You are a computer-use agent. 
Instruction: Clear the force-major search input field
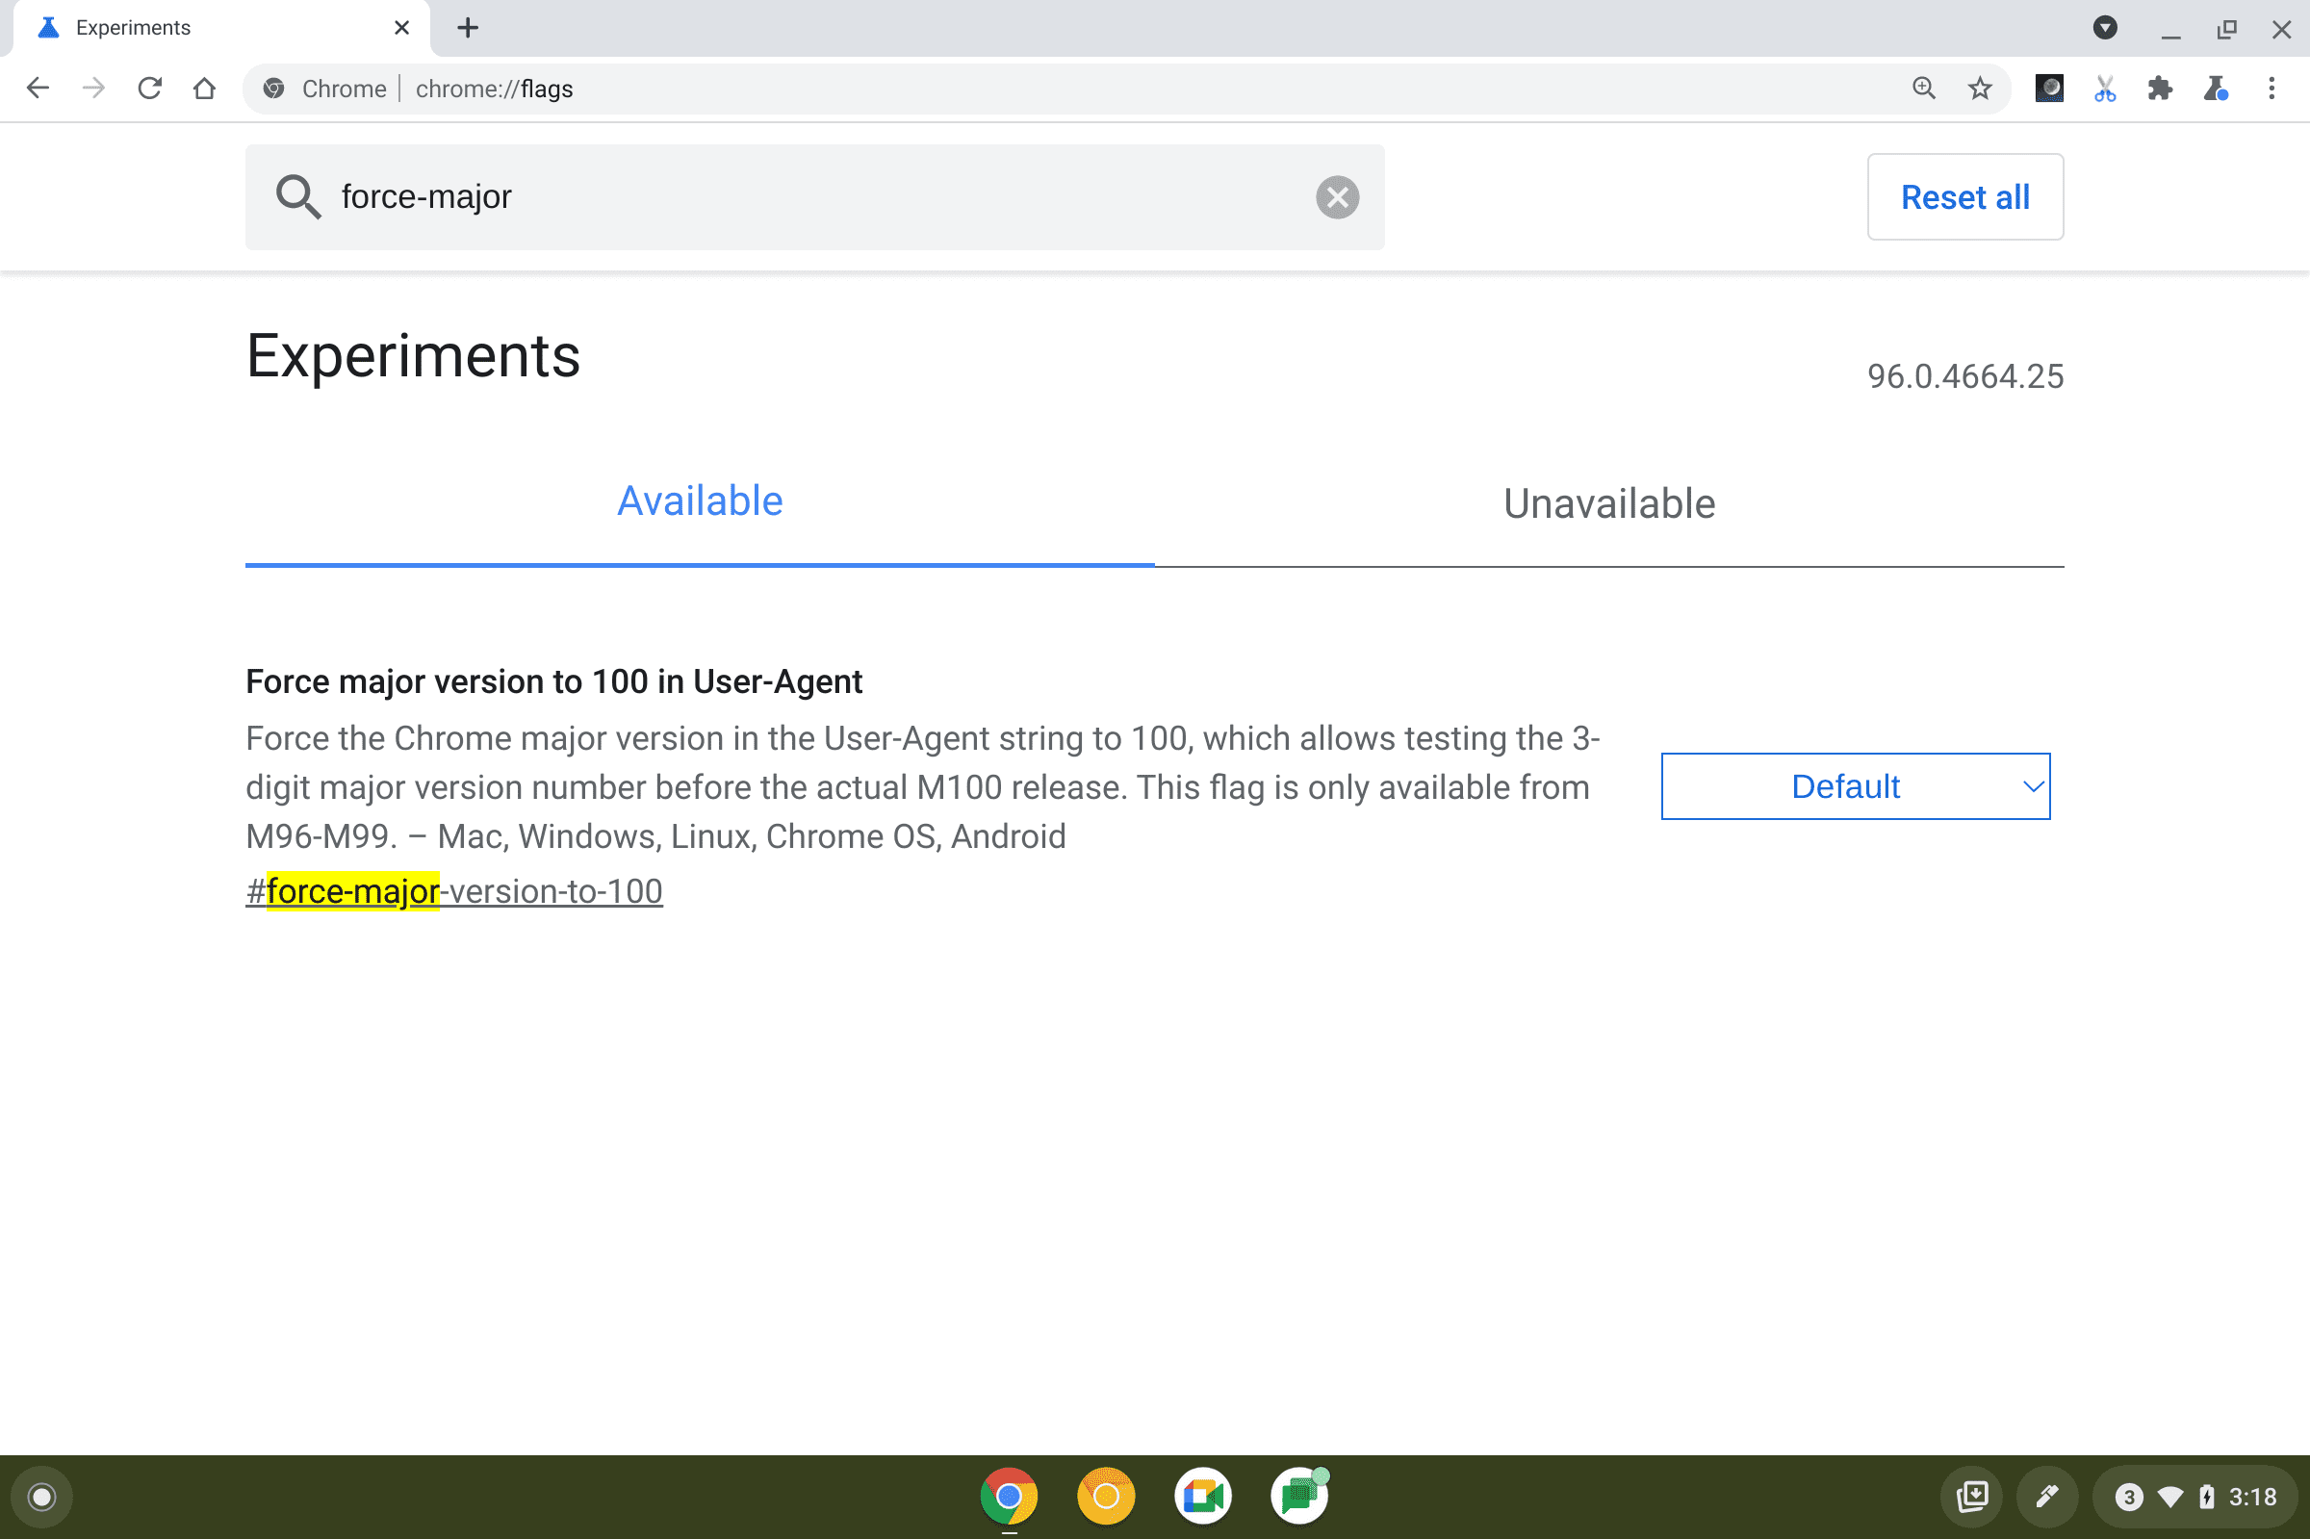[x=1336, y=194]
